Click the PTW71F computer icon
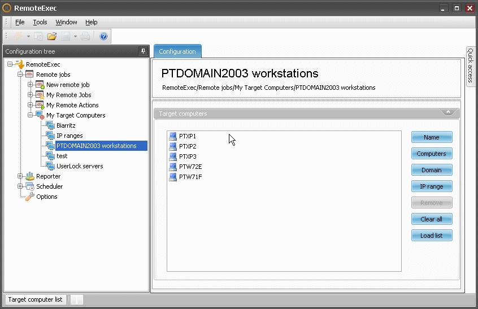The height and width of the screenshot is (309, 478). [173, 177]
